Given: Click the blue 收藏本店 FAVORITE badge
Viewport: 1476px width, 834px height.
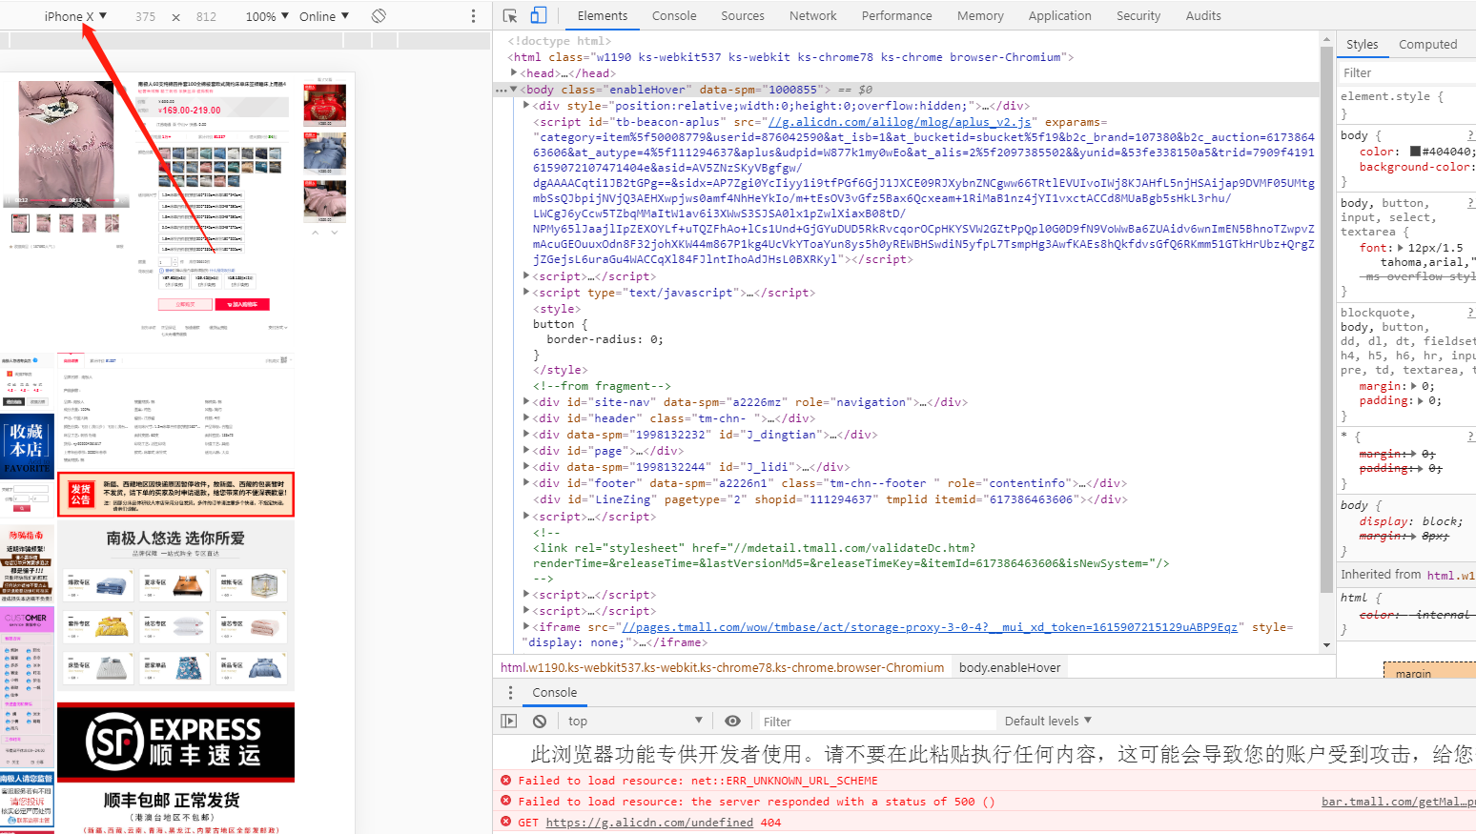Looking at the screenshot, I should click(27, 445).
